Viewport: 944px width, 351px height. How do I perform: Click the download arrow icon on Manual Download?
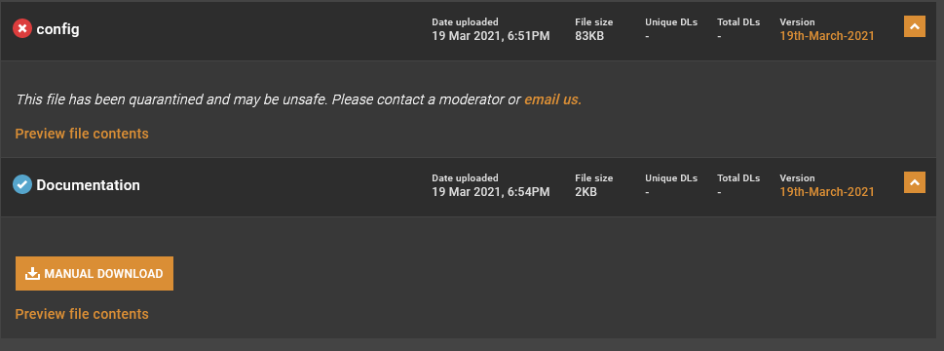coord(32,274)
